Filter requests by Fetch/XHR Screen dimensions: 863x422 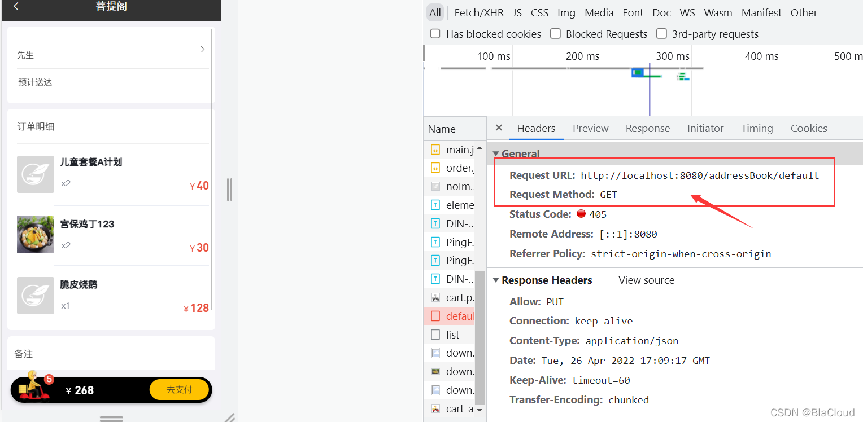coord(479,12)
